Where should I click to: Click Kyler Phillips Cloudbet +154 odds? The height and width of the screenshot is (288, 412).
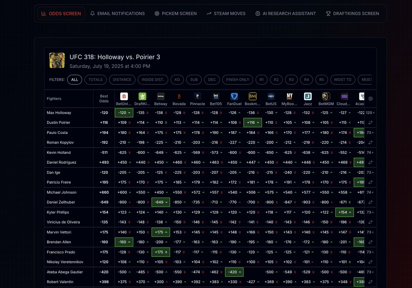coord(344,212)
